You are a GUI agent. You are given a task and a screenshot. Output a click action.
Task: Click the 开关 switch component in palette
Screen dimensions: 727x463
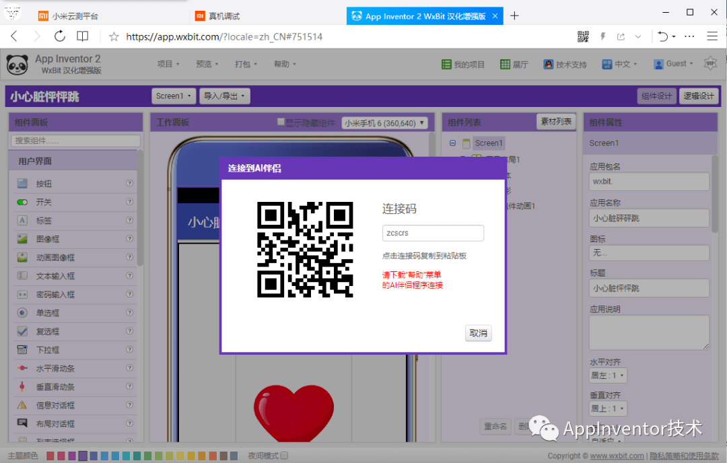pos(77,202)
